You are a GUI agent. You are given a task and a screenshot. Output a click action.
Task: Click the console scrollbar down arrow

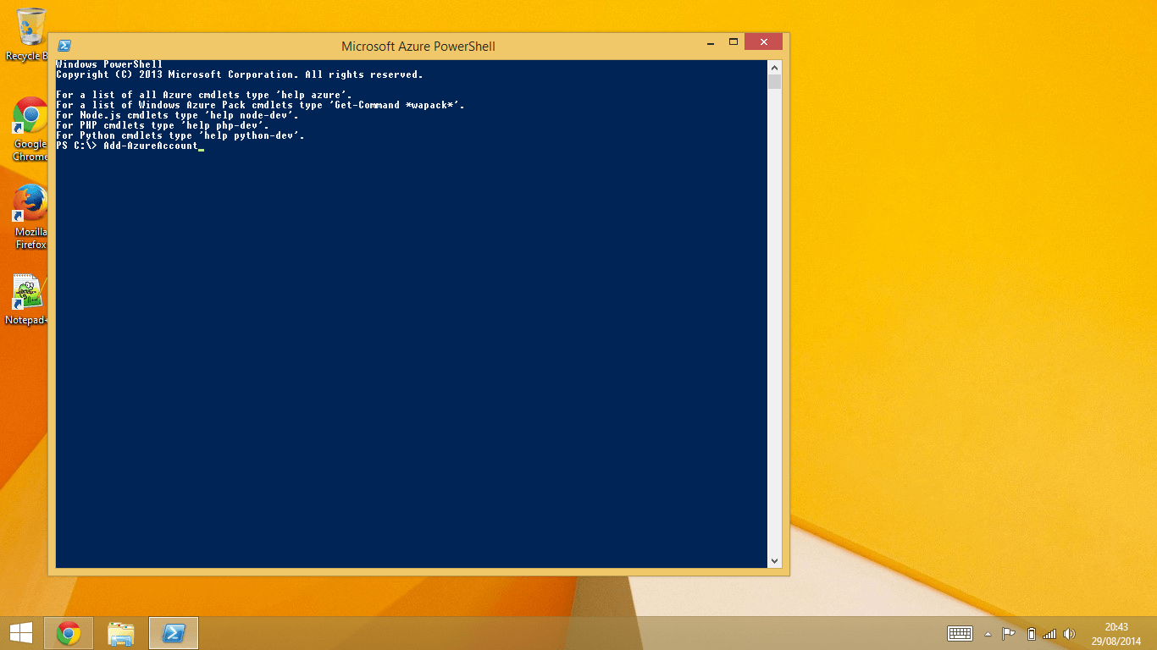pos(774,560)
